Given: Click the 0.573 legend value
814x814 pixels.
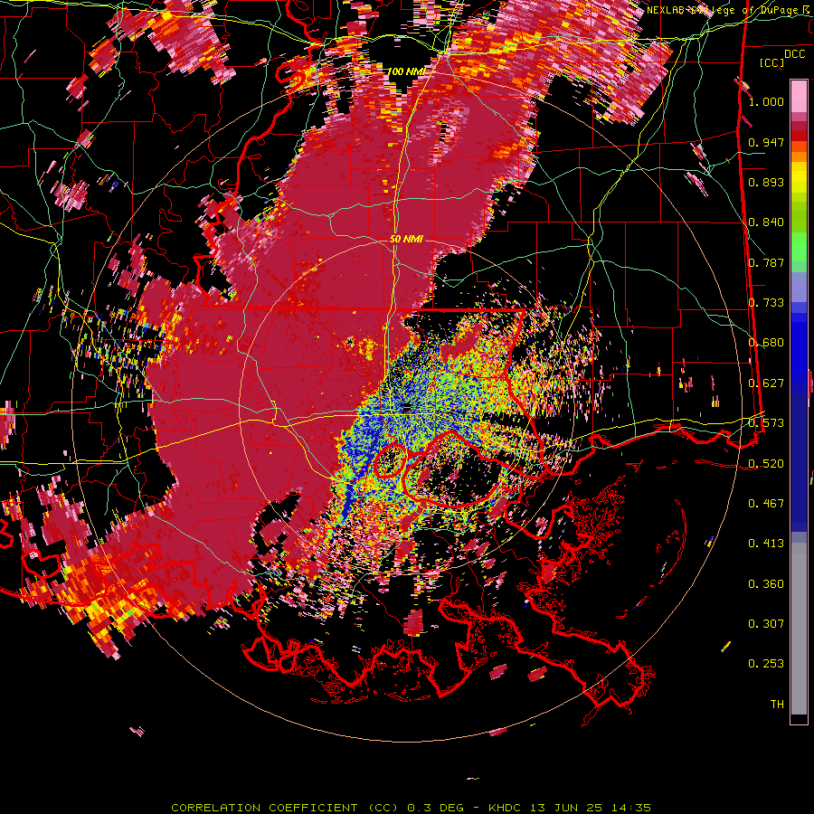Looking at the screenshot, I should pyautogui.click(x=766, y=423).
